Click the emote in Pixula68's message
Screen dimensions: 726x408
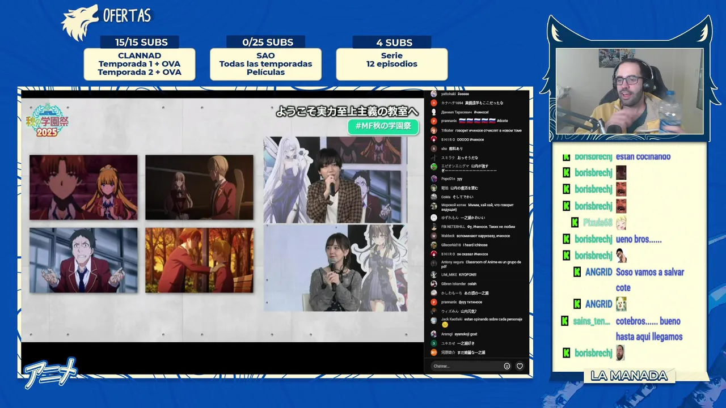coord(621,223)
